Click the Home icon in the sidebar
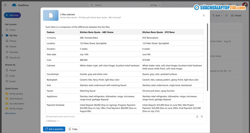250x133 pixels. coord(7,30)
